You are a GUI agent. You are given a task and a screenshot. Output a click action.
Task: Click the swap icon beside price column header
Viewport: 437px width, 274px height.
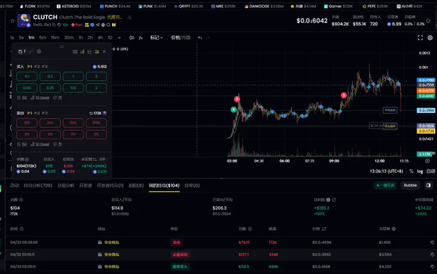click(x=324, y=228)
